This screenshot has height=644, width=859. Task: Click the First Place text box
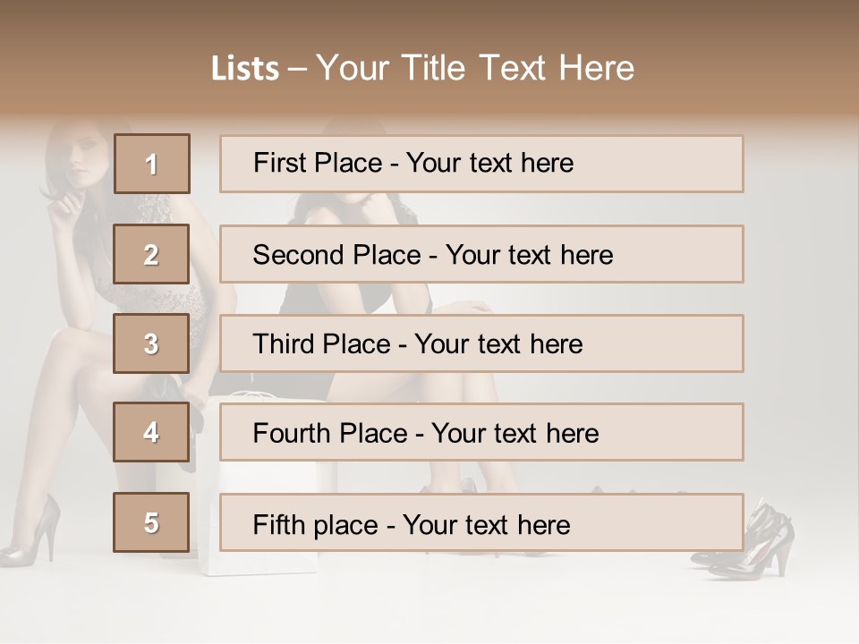(481, 164)
